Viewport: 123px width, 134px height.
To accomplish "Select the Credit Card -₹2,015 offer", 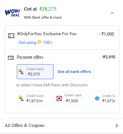I will [35, 72].
